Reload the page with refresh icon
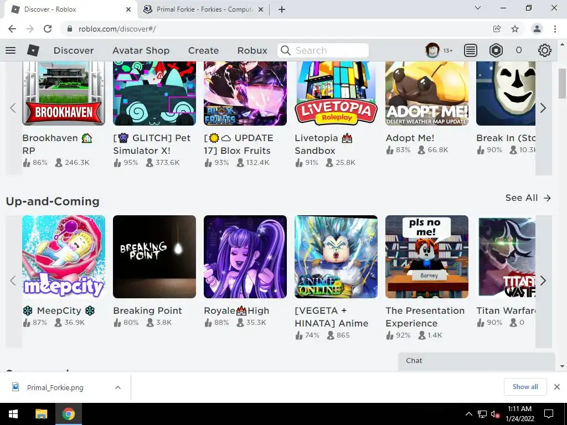This screenshot has width=567, height=425. (x=48, y=29)
